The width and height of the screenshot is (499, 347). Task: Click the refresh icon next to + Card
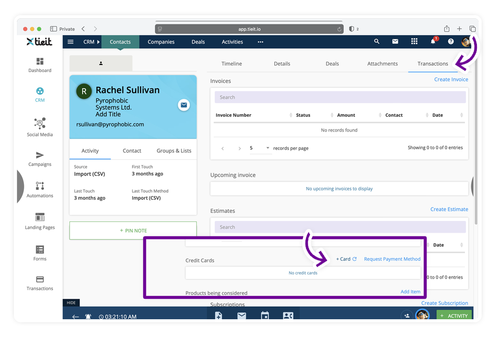coord(355,259)
